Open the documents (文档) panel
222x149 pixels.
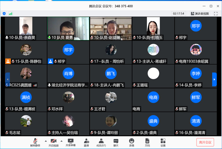tap(147, 142)
